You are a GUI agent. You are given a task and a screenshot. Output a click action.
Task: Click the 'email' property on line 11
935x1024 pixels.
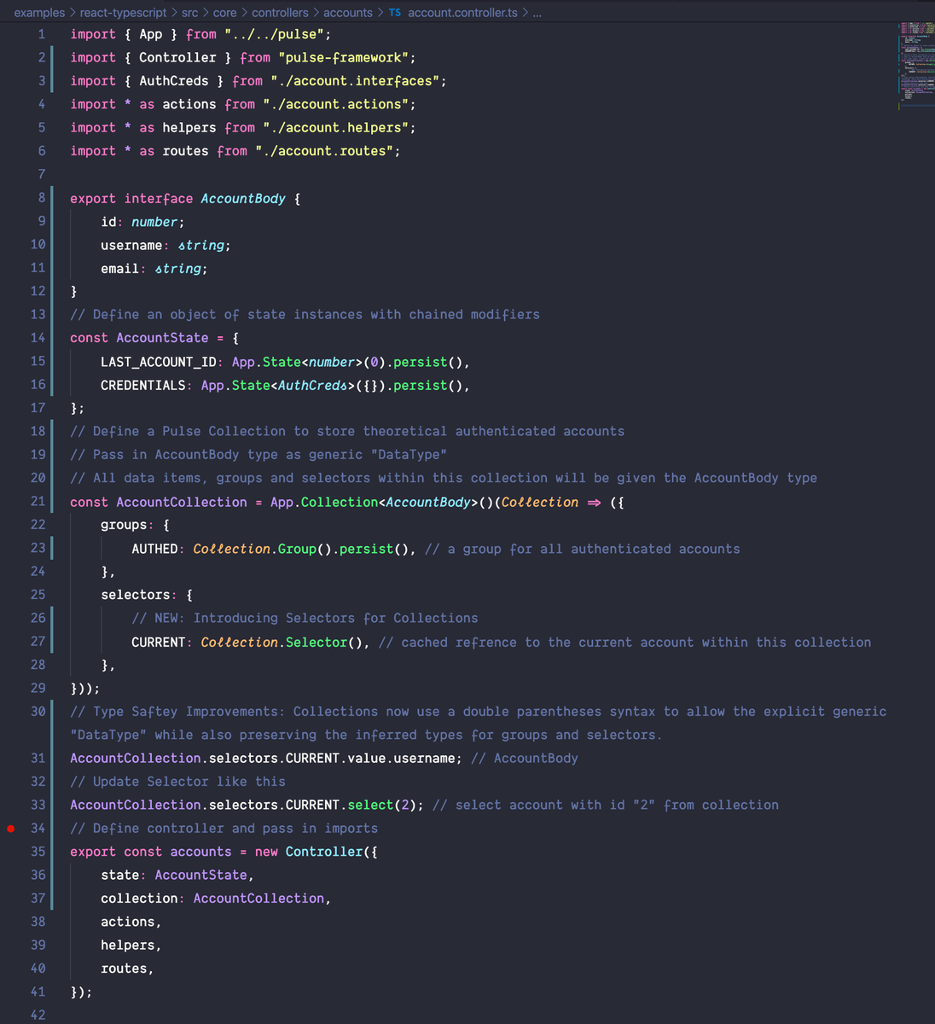coord(119,268)
